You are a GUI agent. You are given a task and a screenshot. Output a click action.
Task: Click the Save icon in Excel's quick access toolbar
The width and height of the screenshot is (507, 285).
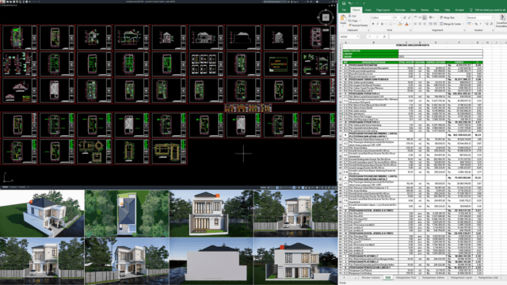point(344,3)
